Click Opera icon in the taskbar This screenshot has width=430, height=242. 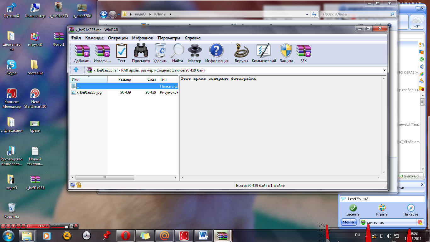point(125,235)
